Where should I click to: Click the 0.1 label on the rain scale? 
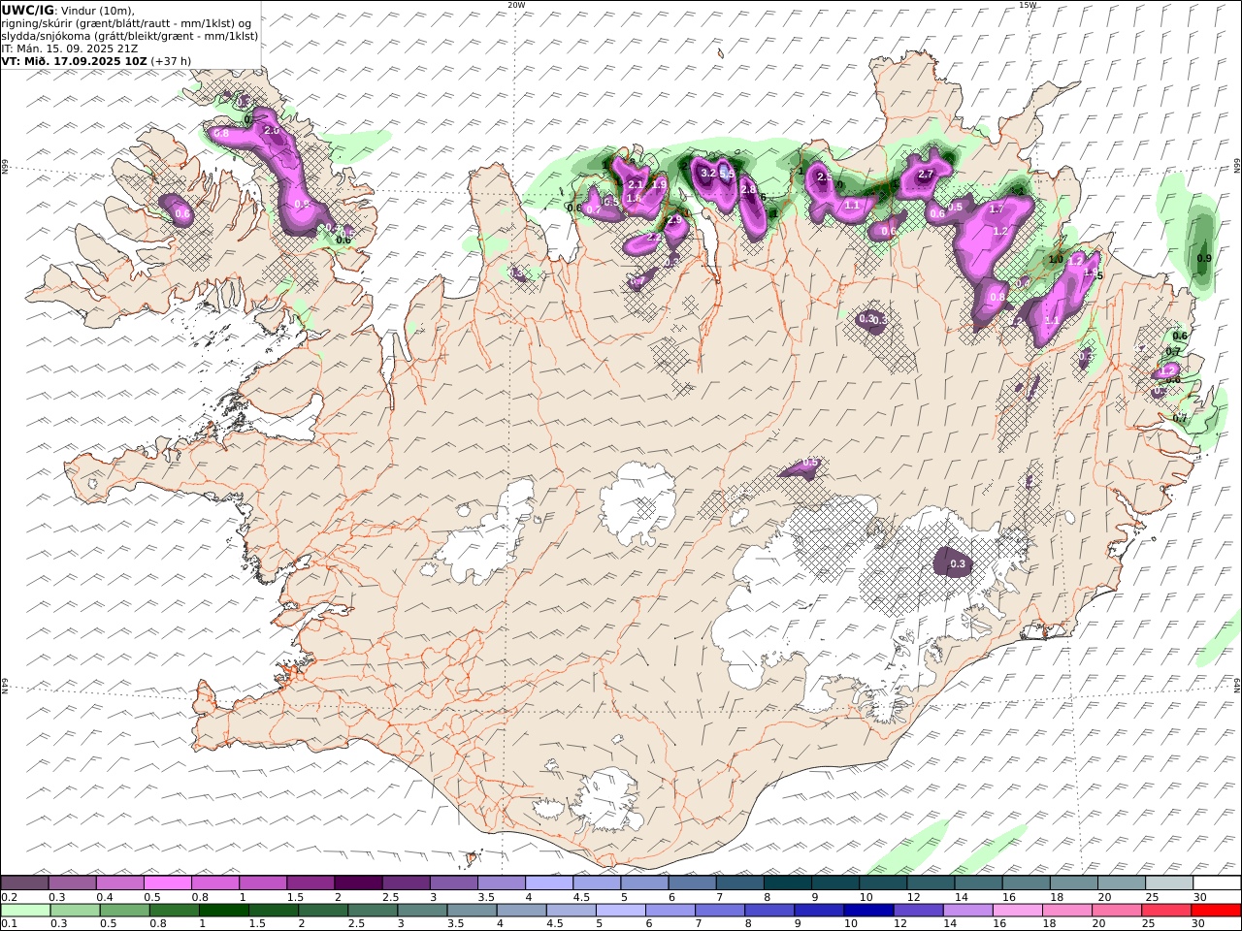[9, 924]
